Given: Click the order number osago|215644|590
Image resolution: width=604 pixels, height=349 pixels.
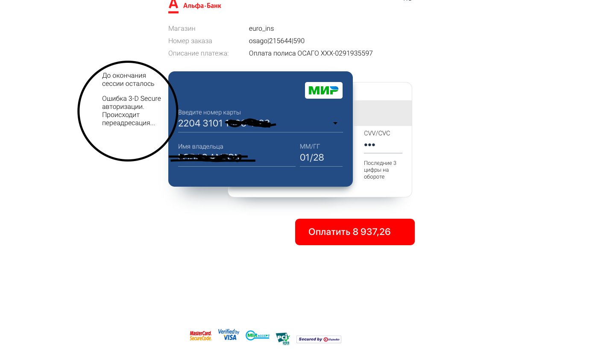Looking at the screenshot, I should pos(277,41).
